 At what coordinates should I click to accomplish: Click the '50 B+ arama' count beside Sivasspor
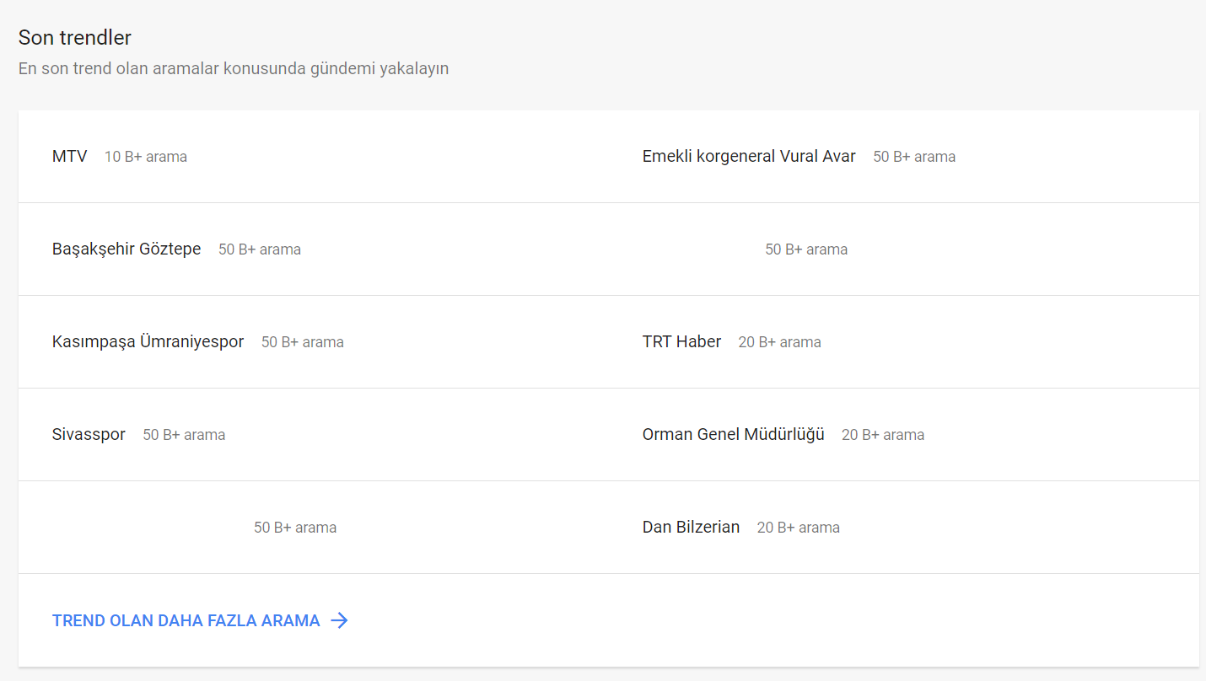[184, 435]
